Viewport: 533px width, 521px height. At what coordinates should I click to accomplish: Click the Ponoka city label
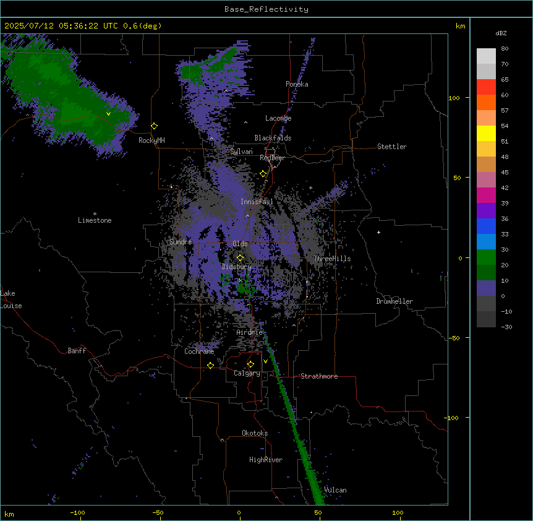[x=297, y=84]
